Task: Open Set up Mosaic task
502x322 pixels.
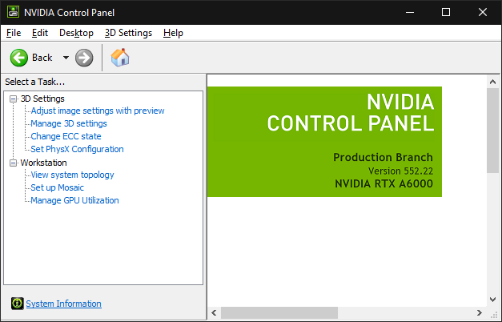Action: click(57, 187)
